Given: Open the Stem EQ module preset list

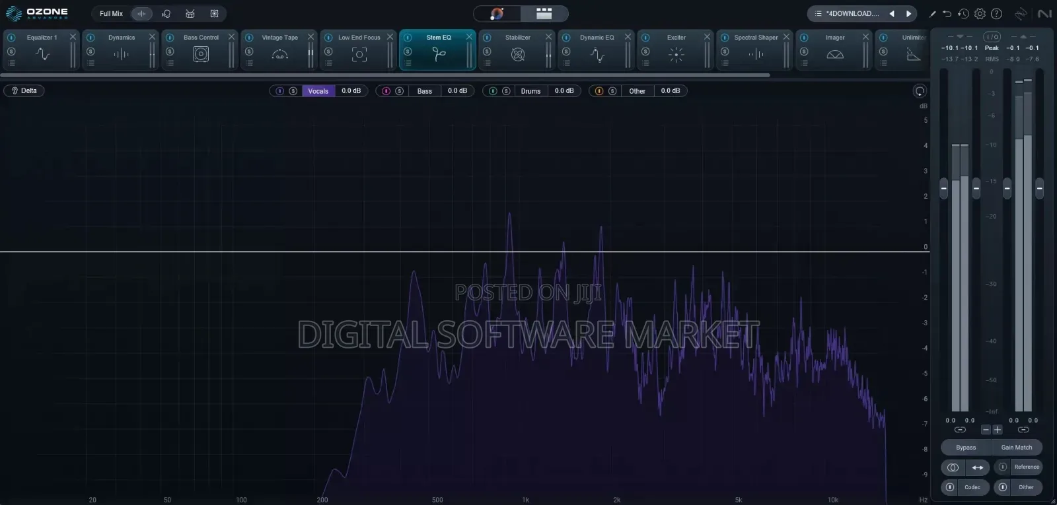Looking at the screenshot, I should click(408, 63).
